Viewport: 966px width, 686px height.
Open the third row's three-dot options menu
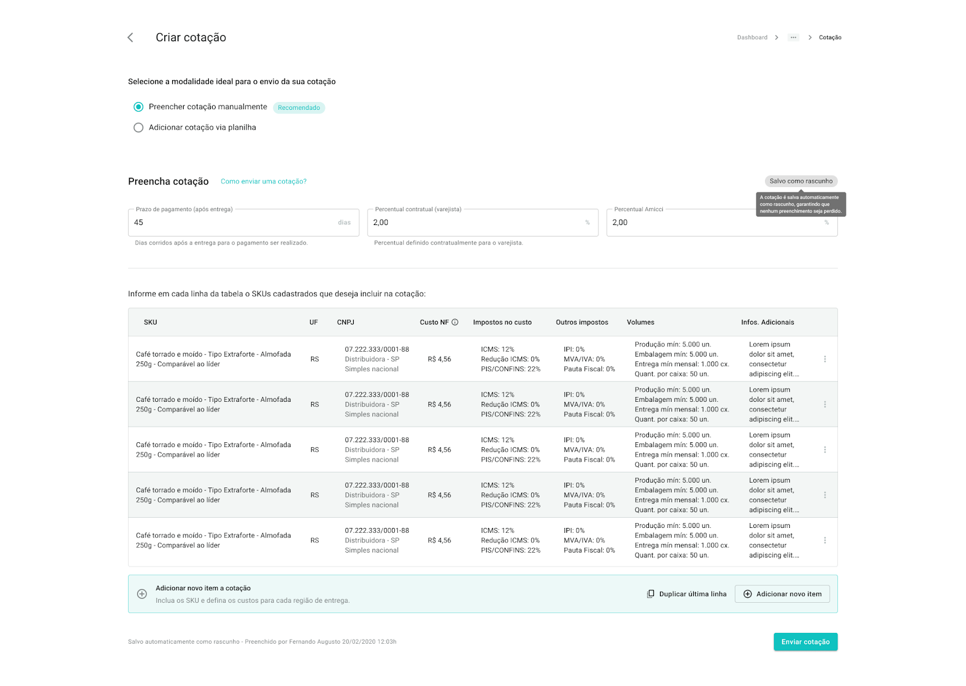825,449
